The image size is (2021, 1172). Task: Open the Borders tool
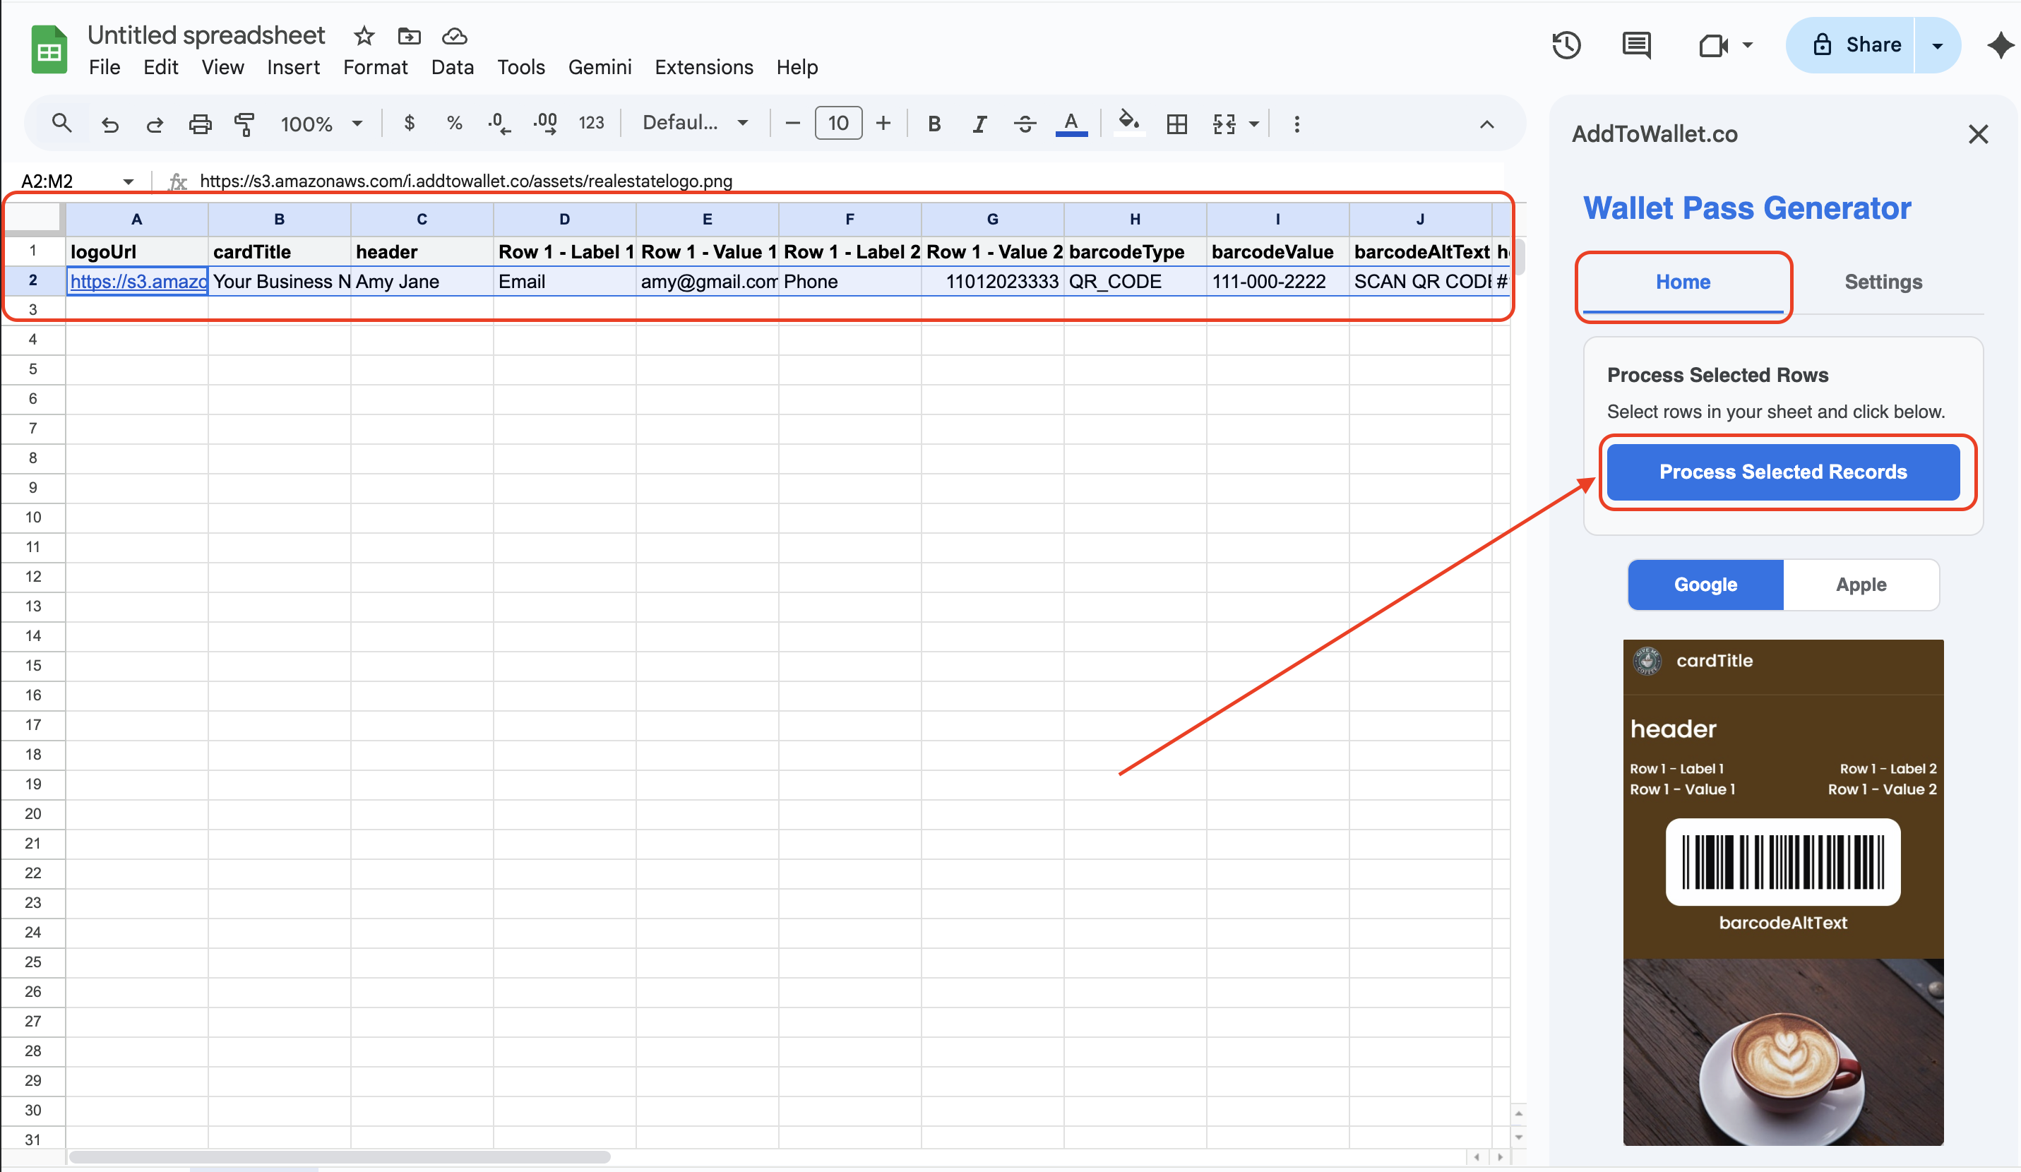(1176, 124)
